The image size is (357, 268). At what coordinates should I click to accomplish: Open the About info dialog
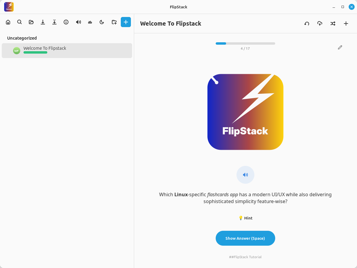click(x=66, y=22)
